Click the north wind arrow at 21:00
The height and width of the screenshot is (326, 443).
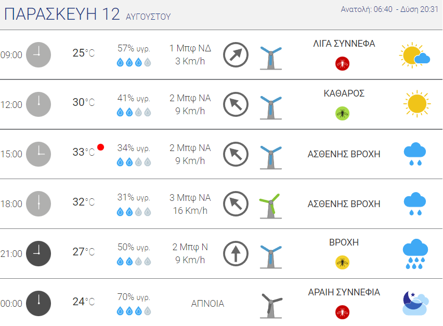click(236, 254)
